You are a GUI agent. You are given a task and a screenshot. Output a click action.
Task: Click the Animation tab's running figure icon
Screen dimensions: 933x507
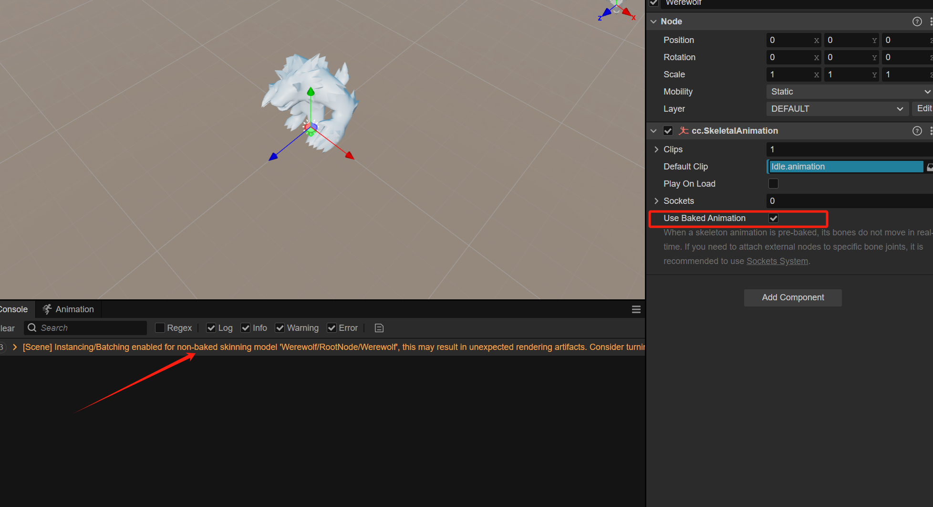point(47,309)
